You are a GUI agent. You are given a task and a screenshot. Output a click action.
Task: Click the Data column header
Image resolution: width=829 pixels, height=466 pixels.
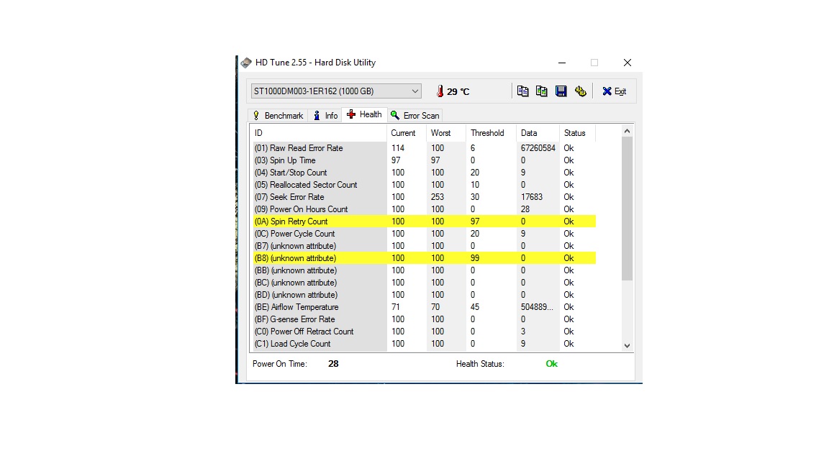tap(538, 133)
